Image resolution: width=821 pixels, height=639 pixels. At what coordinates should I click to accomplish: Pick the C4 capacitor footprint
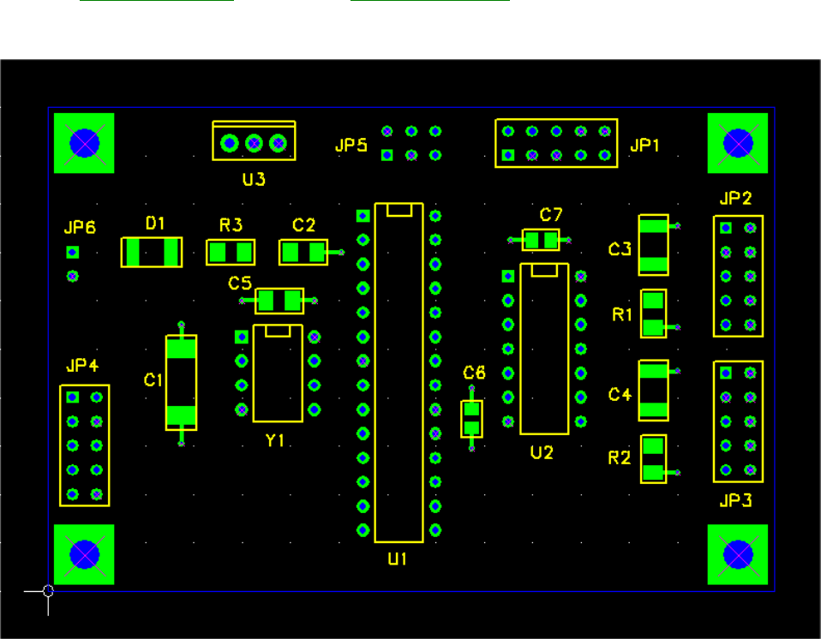pos(653,391)
